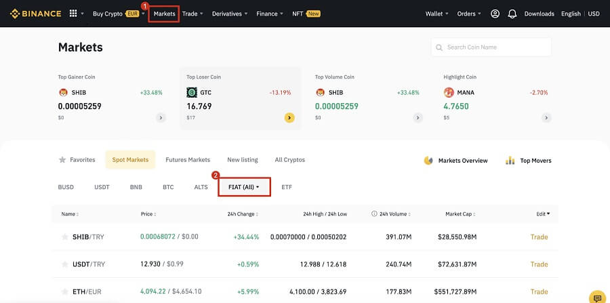Open the chat support icon
The height and width of the screenshot is (303, 610).
(597, 297)
